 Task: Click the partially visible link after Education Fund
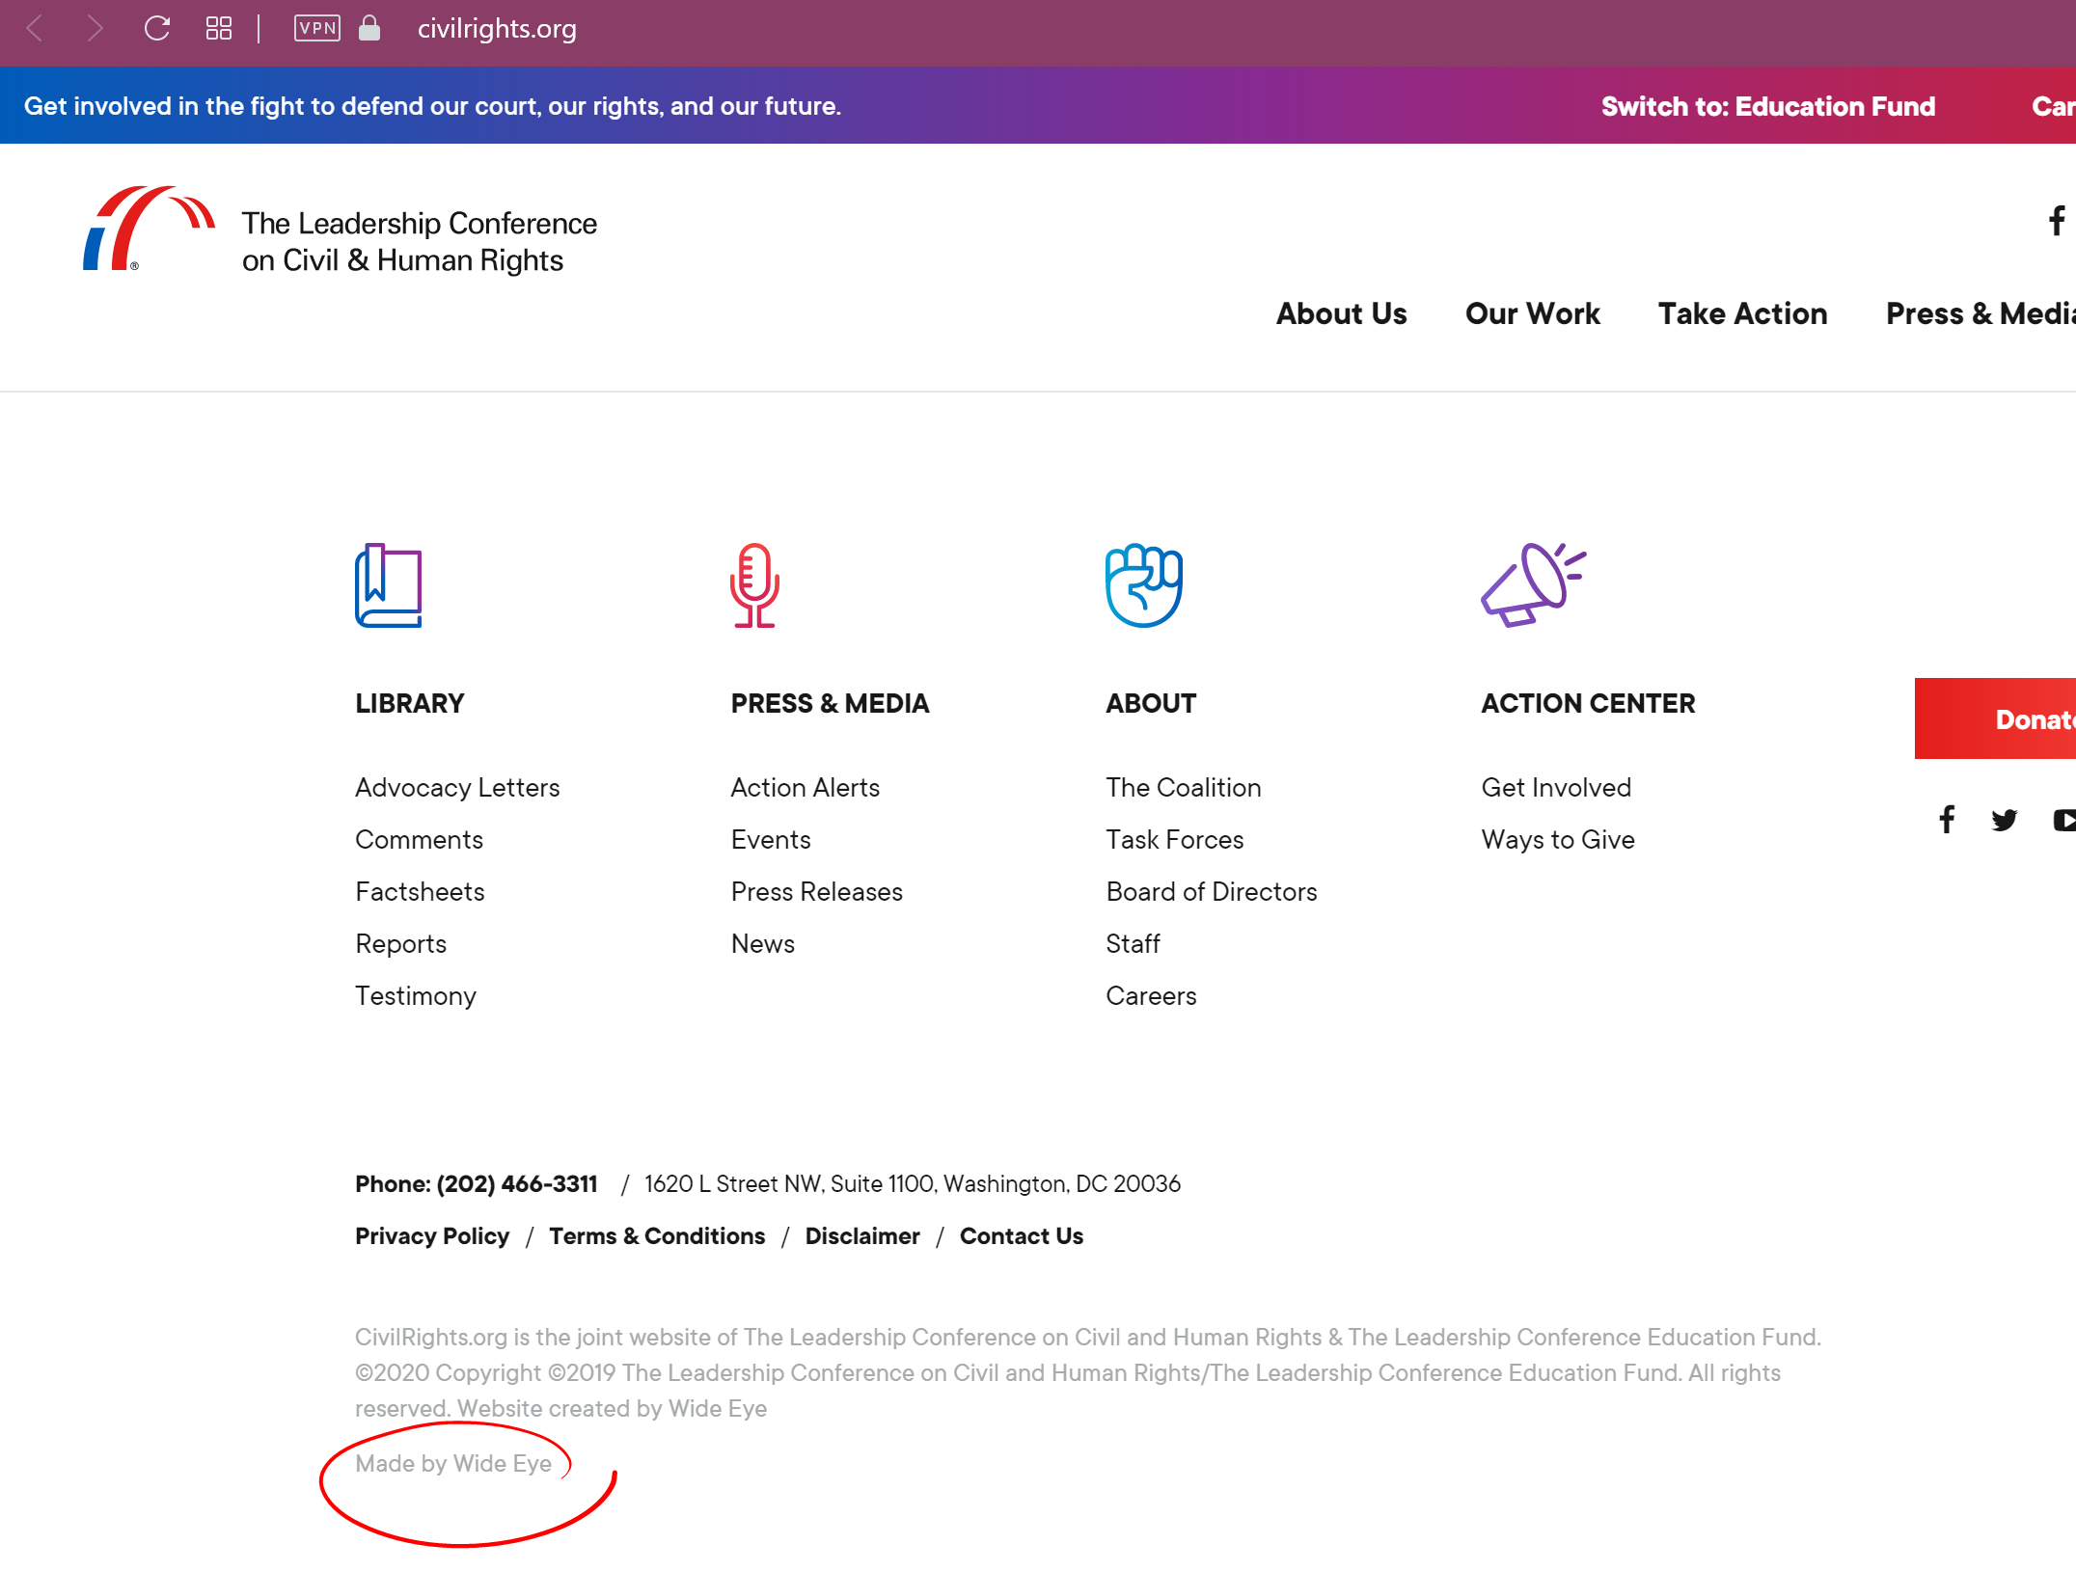tap(2054, 106)
